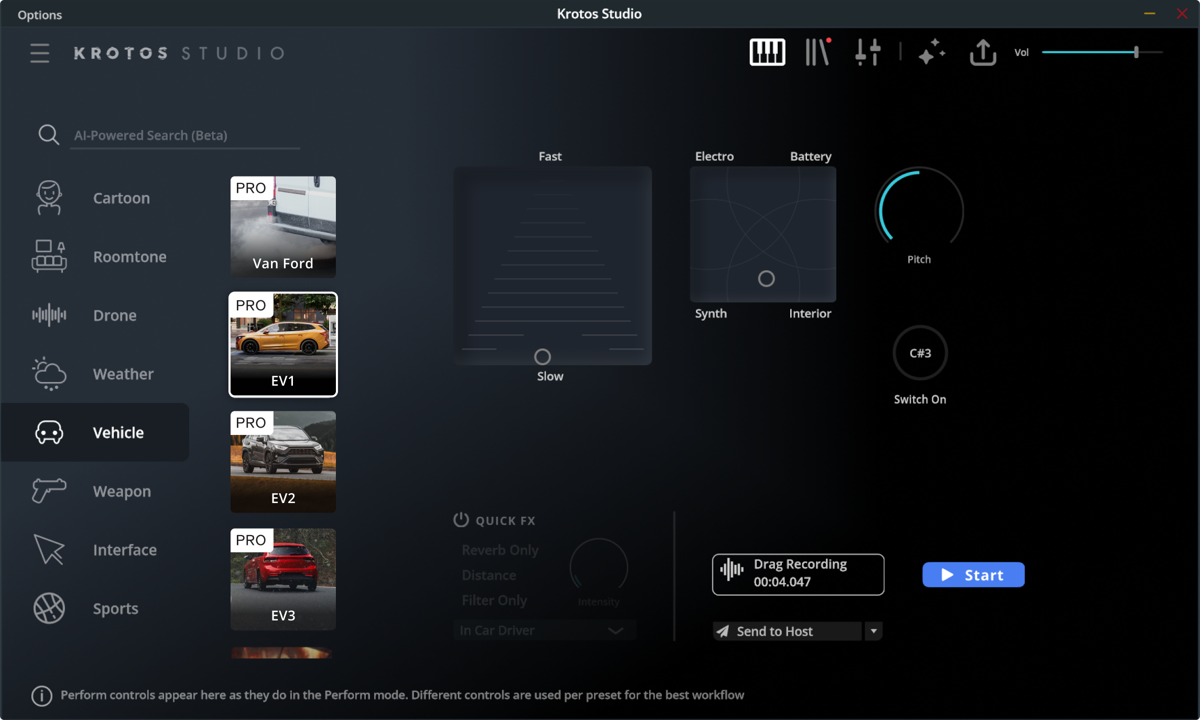
Task: Click the Send to Host paper plane icon
Action: 723,631
